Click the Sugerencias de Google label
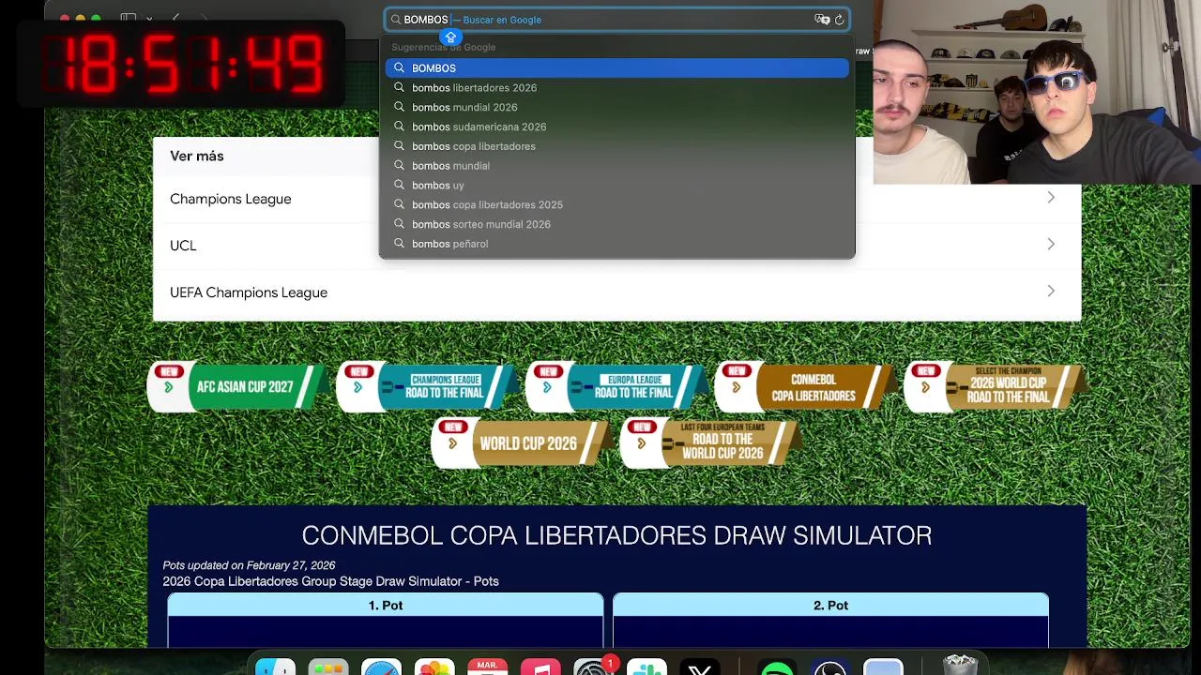 pos(444,47)
